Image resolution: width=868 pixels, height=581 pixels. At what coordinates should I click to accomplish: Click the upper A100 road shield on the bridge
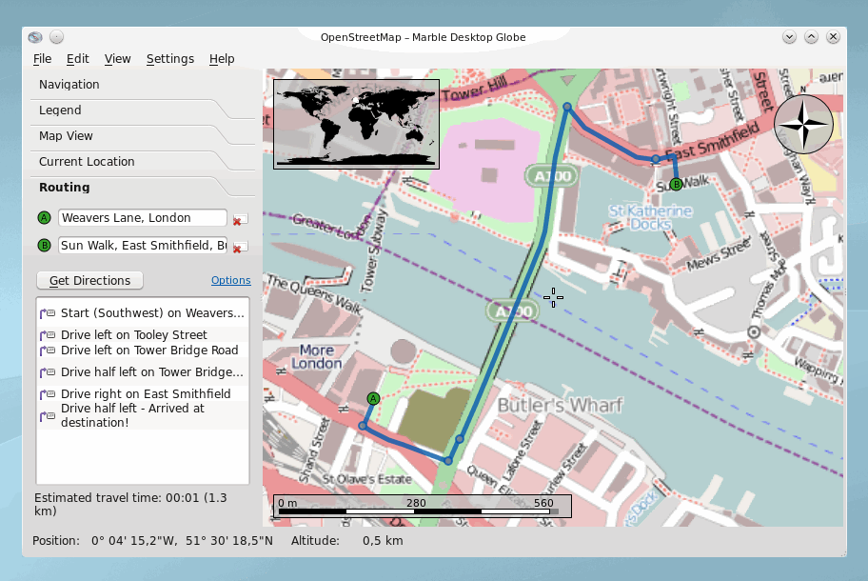[551, 176]
